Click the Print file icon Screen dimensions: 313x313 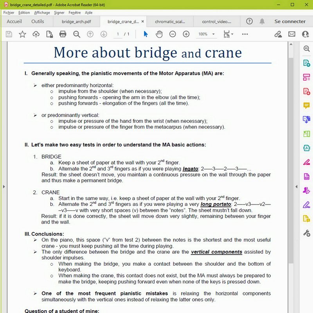pos(63,34)
